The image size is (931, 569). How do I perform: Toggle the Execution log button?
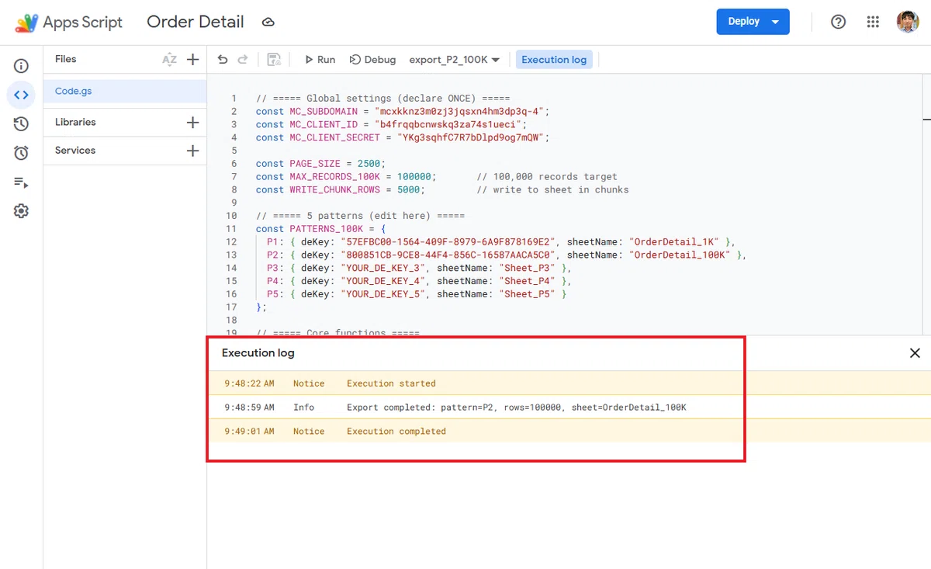click(554, 60)
